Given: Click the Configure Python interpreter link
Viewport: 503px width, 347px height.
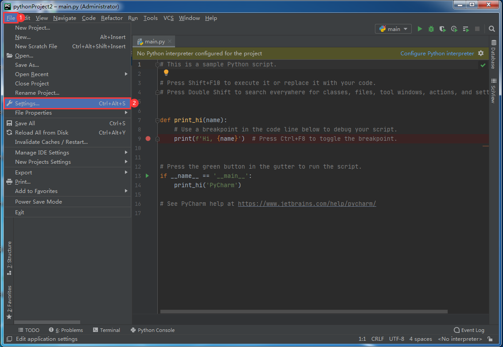Looking at the screenshot, I should click(437, 53).
